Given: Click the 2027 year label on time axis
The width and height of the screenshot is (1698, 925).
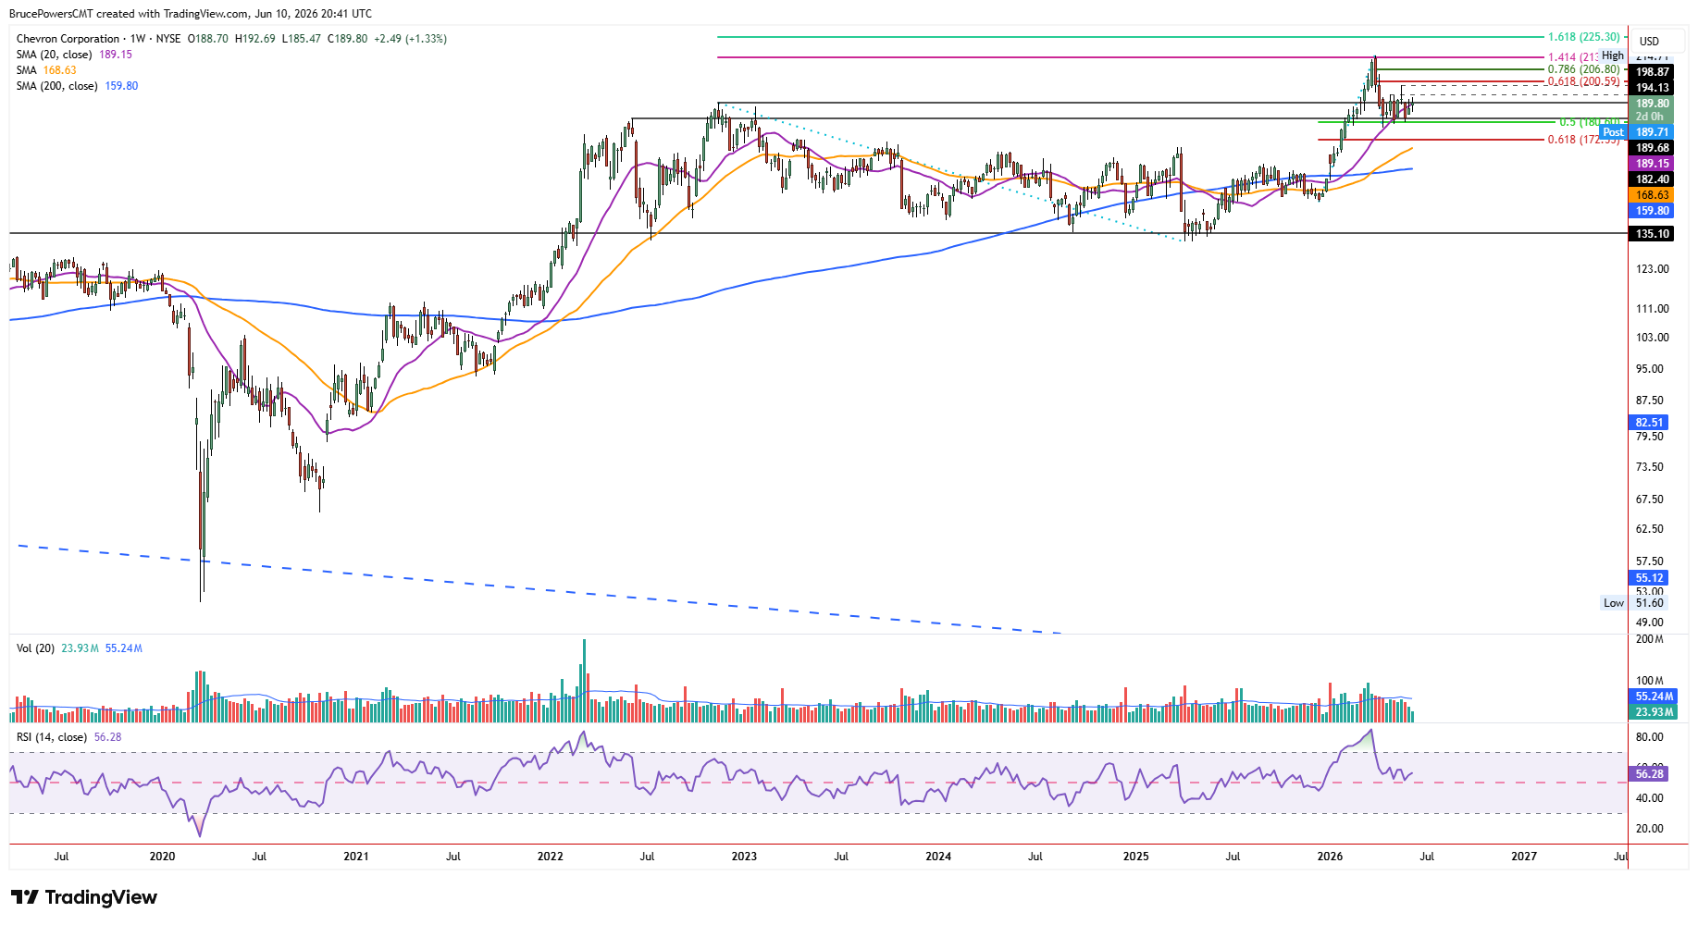Looking at the screenshot, I should tap(1524, 857).
